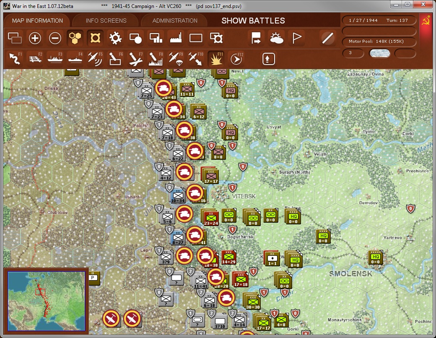
Task: Select Air transfer mode (F10)
Action: click(196, 59)
